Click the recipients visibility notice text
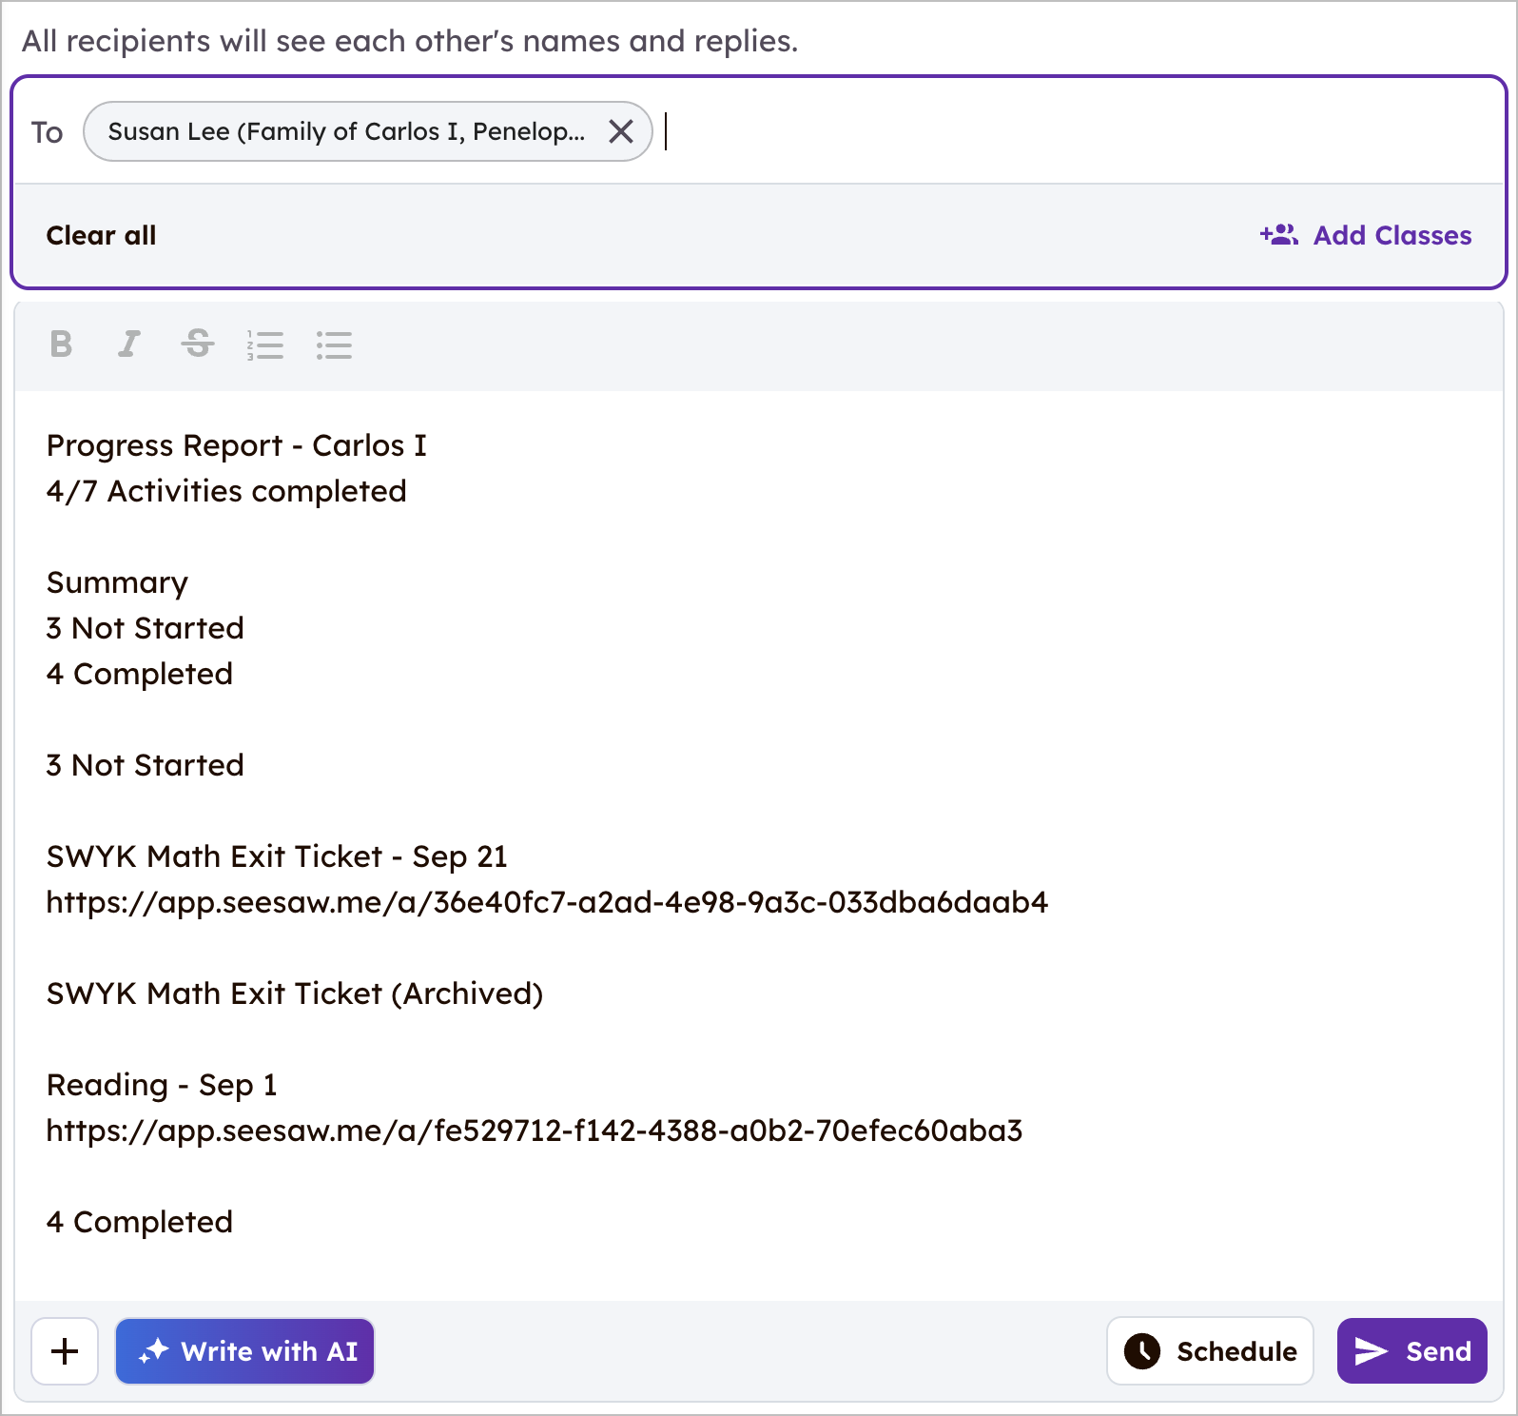 coord(410,41)
